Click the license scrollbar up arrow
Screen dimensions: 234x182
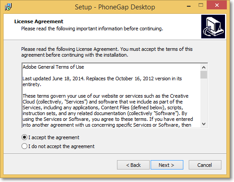tap(204, 67)
